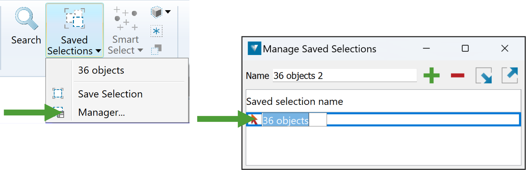Screen dimensions: 526x170
Task: Click the Manager menu item icon
Action: (59, 112)
